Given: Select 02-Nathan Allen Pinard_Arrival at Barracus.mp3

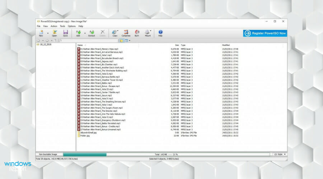Looking at the screenshot, I should click(x=101, y=52).
